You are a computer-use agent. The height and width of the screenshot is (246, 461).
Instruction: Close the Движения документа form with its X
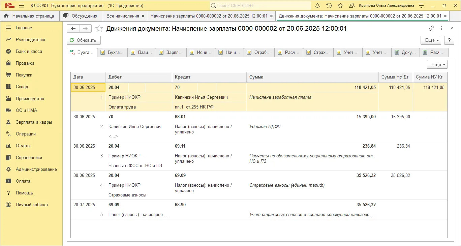point(452,28)
